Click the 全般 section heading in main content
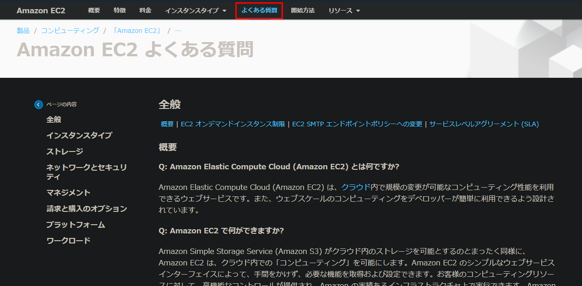Screen dimensions: 582x286 pyautogui.click(x=169, y=104)
